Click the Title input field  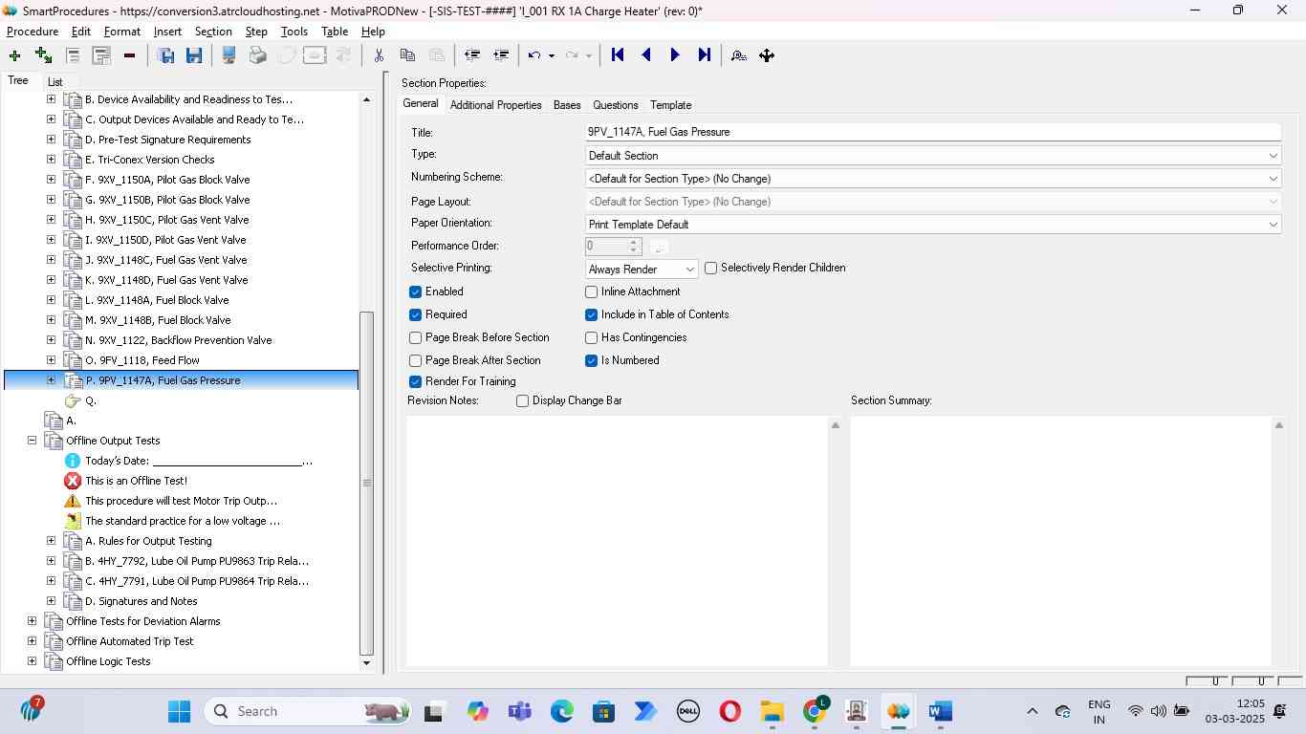coord(932,132)
